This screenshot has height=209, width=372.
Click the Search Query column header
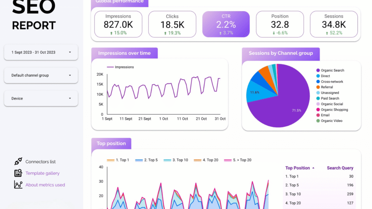(340, 168)
